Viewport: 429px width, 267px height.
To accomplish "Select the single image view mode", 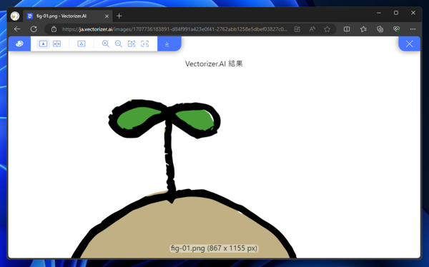I will point(43,44).
